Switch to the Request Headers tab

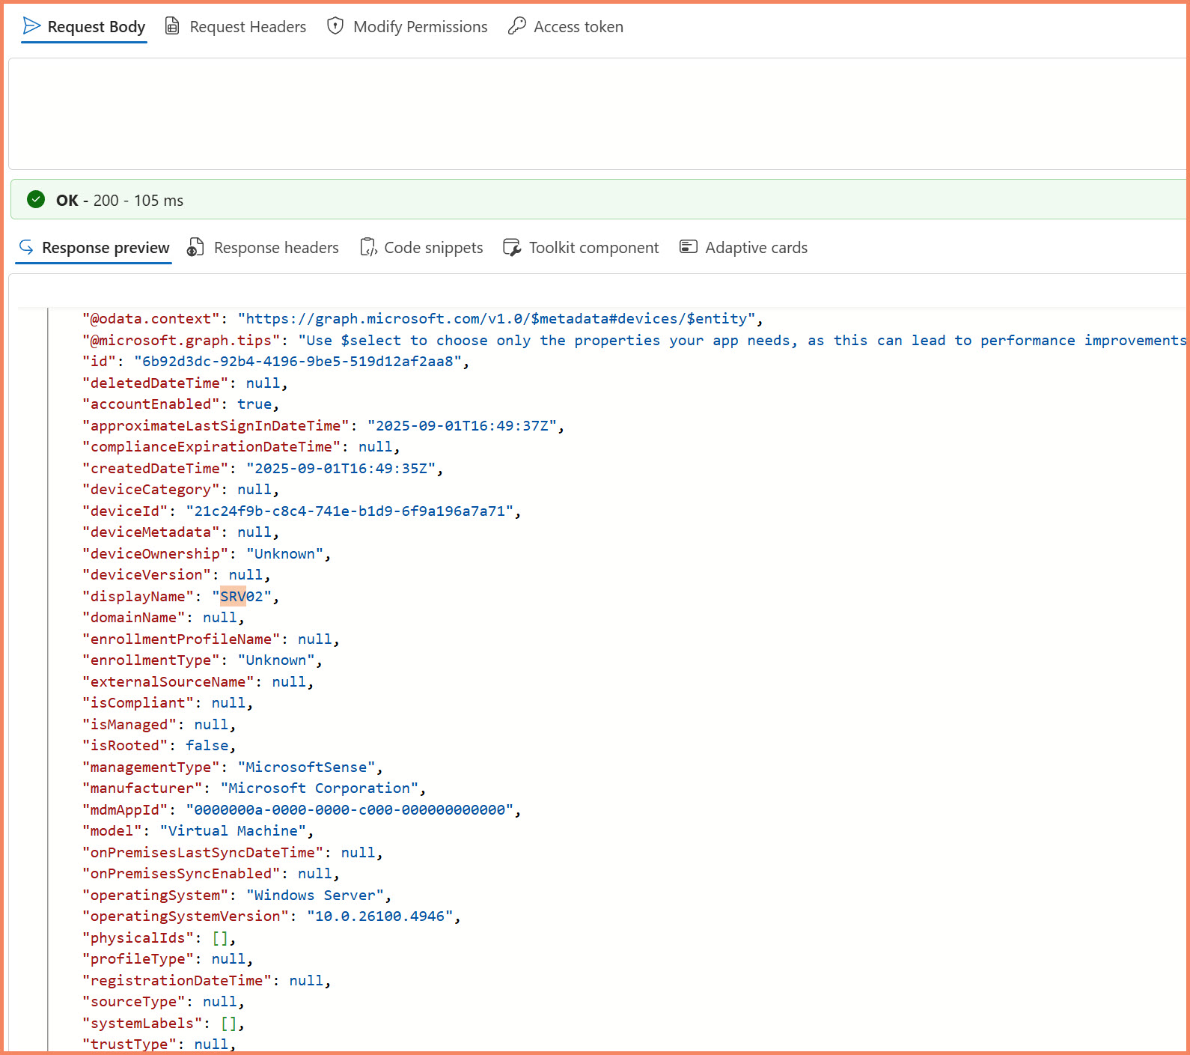pos(235,27)
